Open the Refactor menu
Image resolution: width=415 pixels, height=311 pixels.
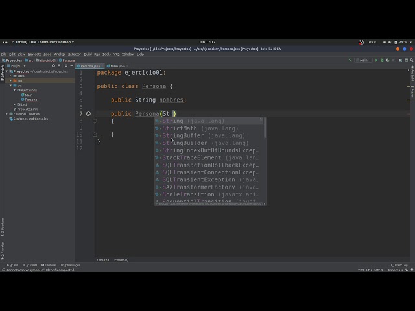(75, 54)
